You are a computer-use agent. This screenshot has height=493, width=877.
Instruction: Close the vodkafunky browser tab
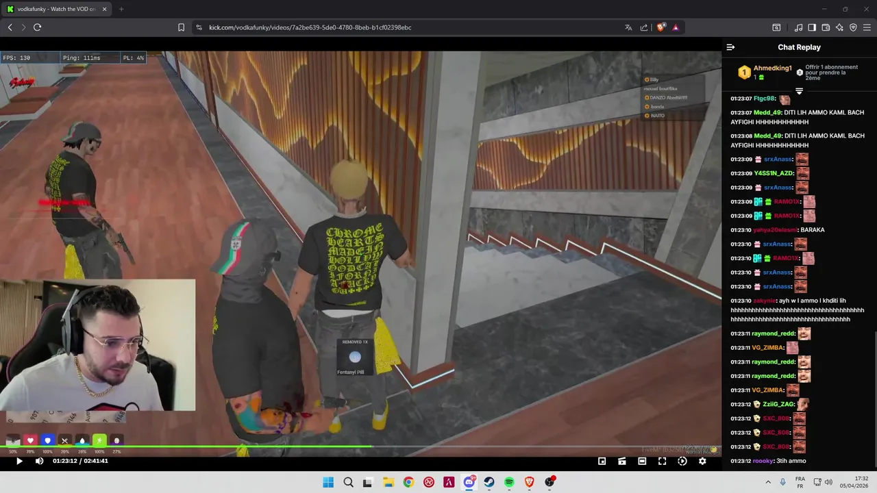tap(104, 9)
